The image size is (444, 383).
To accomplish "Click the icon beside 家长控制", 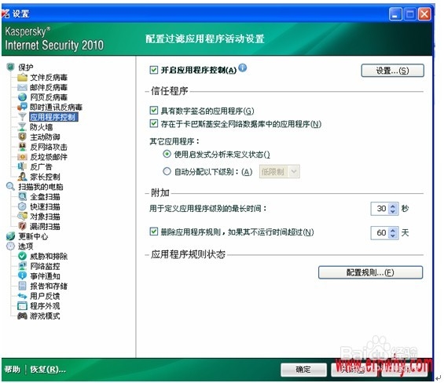I will click(22, 177).
